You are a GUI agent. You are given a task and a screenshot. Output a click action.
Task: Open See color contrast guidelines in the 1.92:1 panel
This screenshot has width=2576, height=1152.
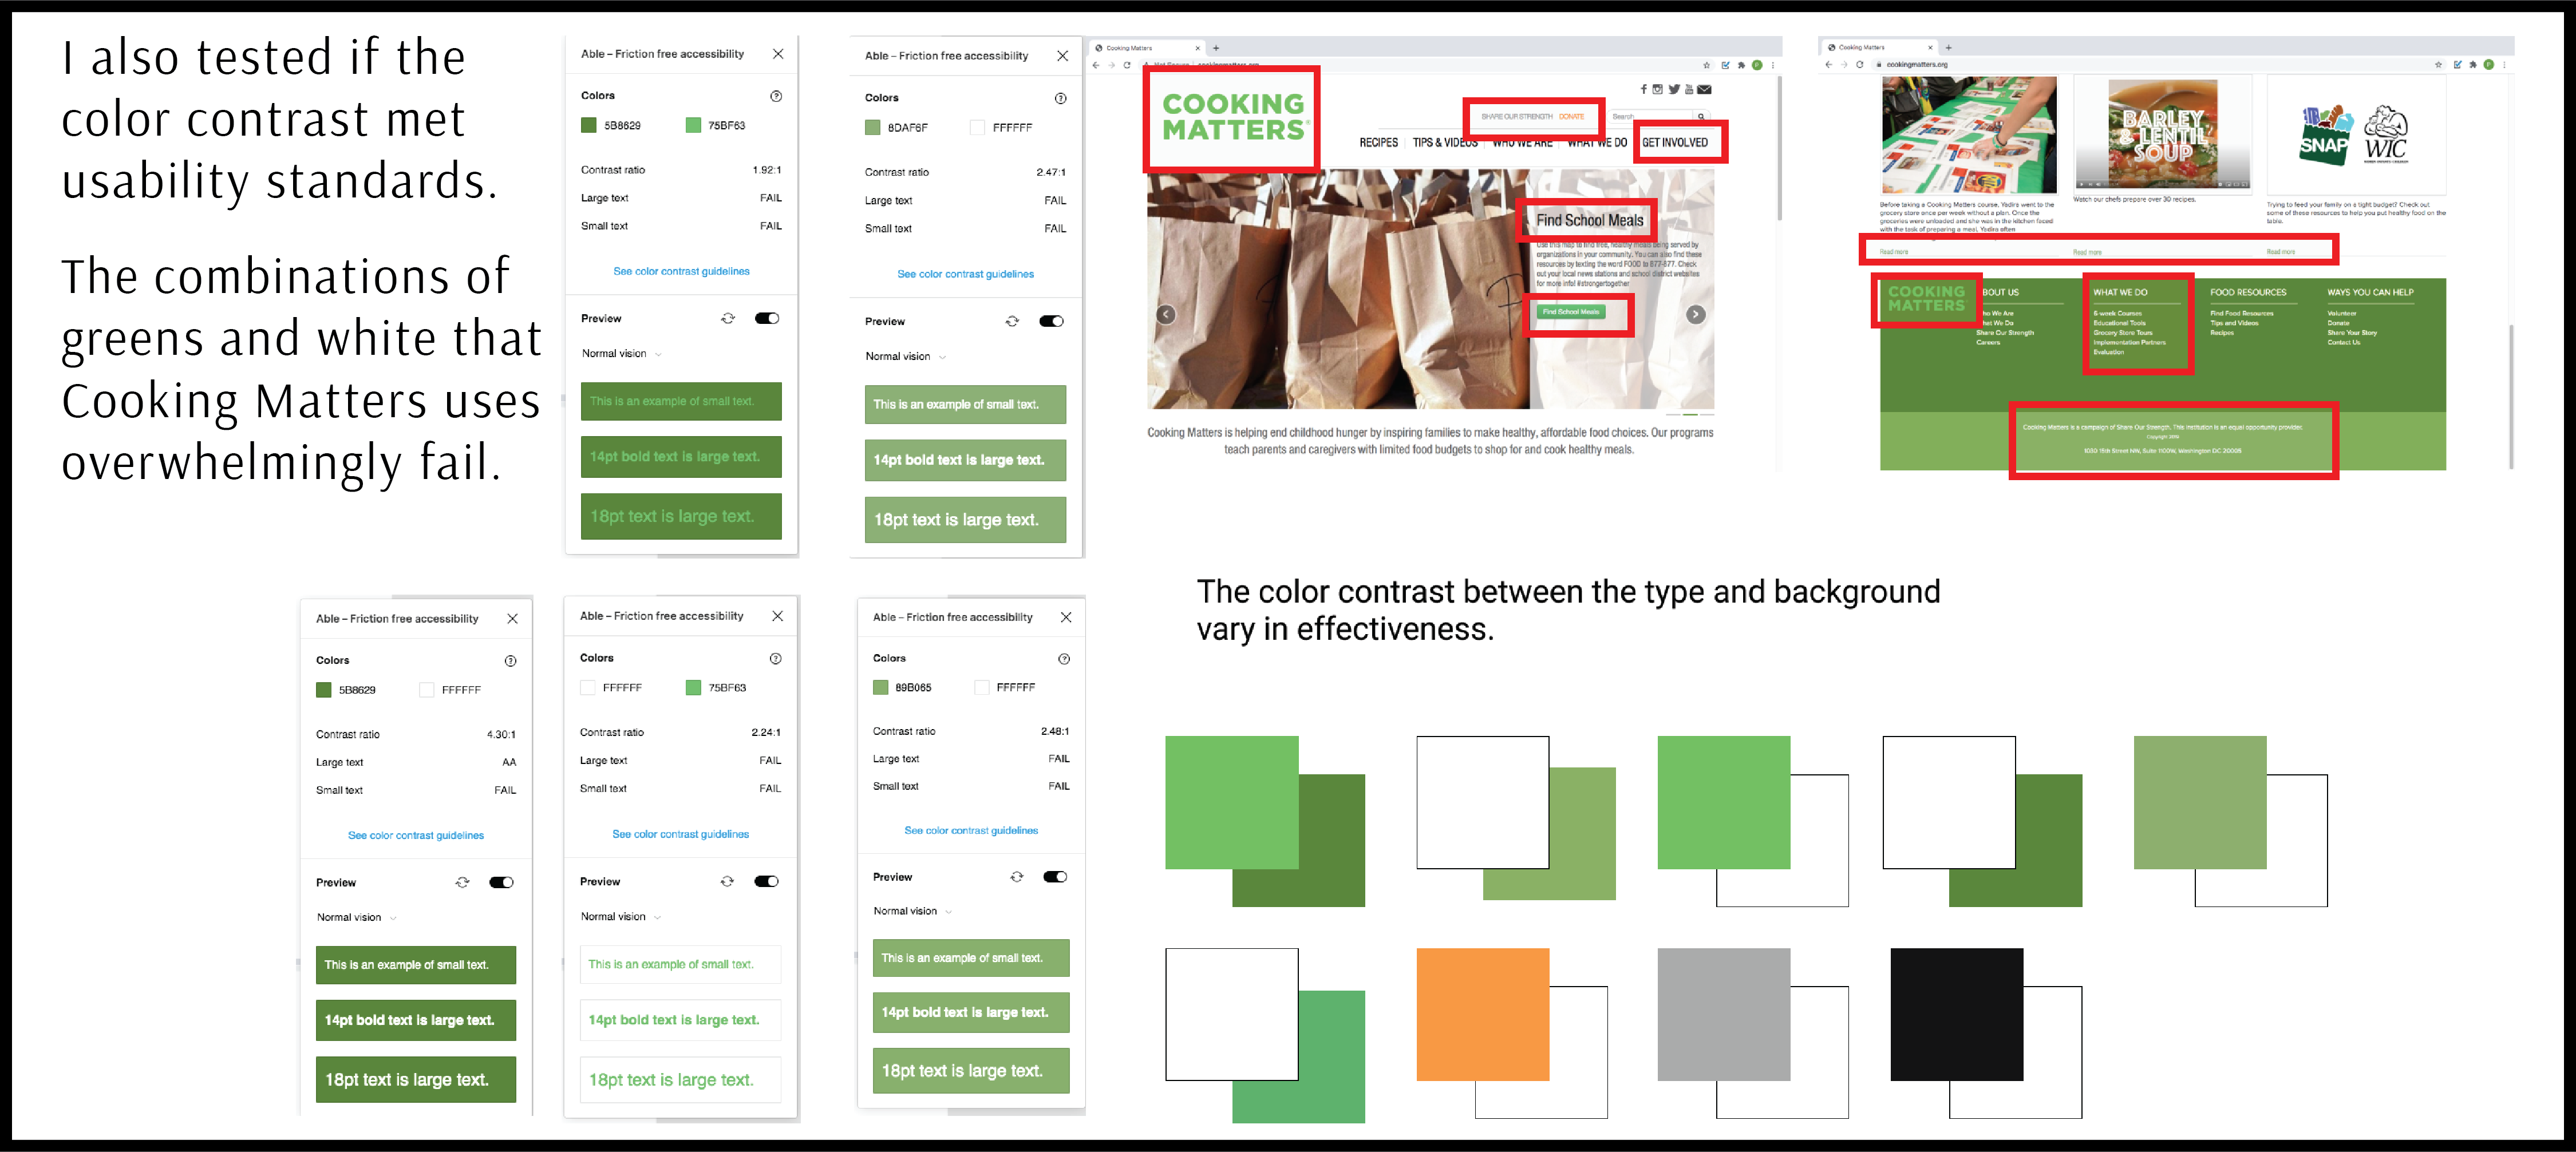tap(681, 271)
